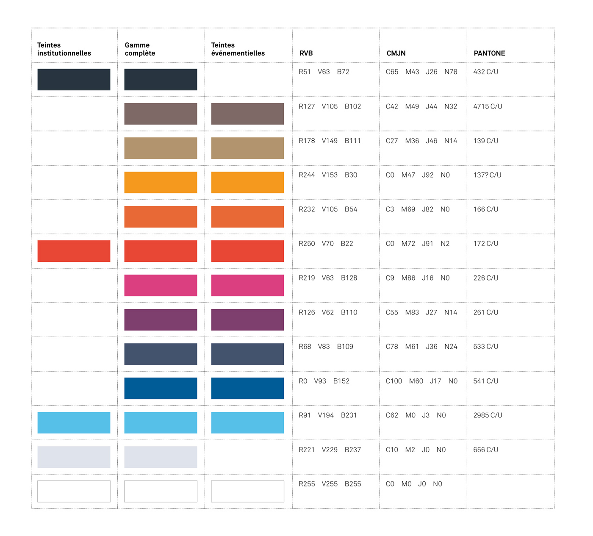Image resolution: width=593 pixels, height=536 pixels.
Task: Click the RVB column header
Action: [x=306, y=53]
